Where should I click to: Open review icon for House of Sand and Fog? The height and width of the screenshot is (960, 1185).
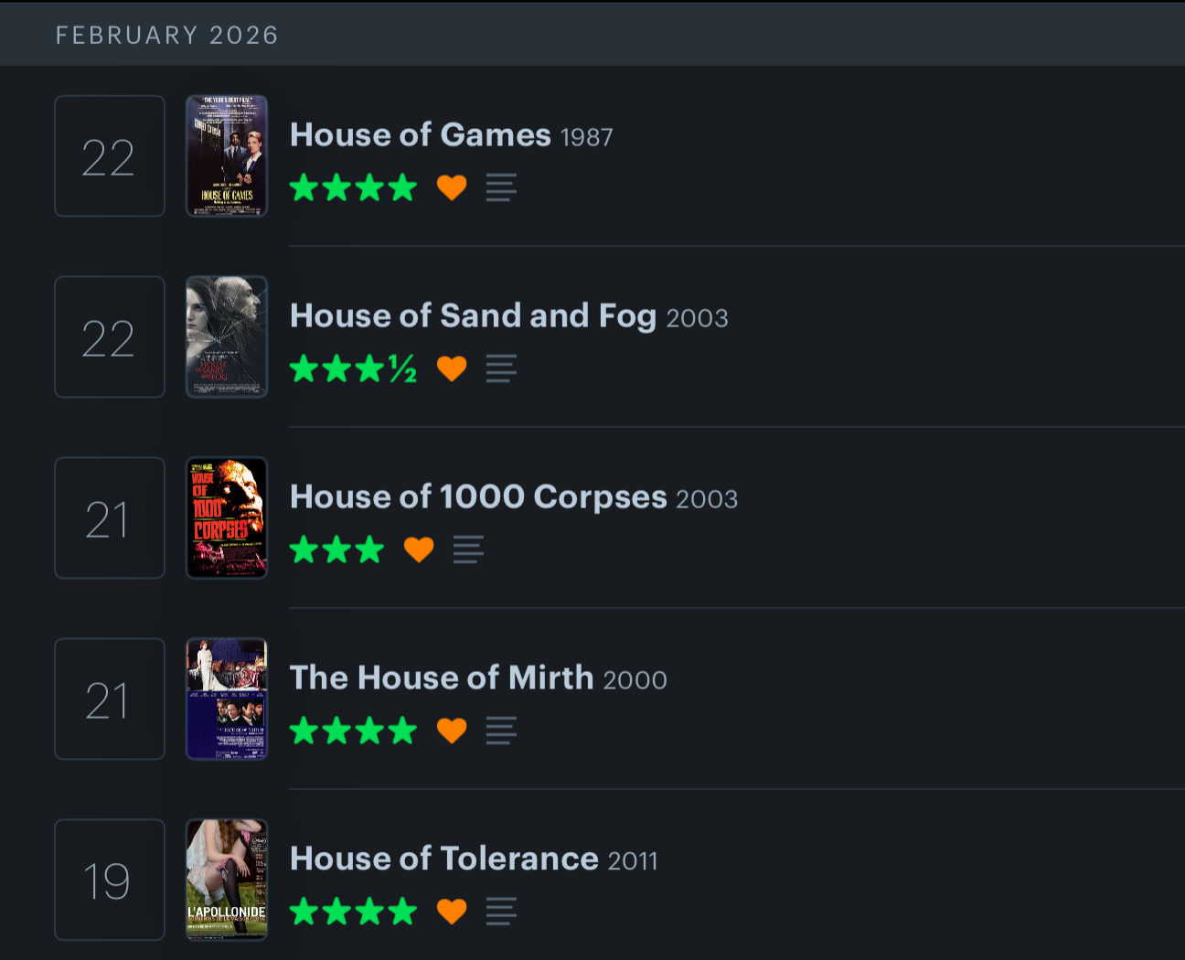click(x=501, y=368)
